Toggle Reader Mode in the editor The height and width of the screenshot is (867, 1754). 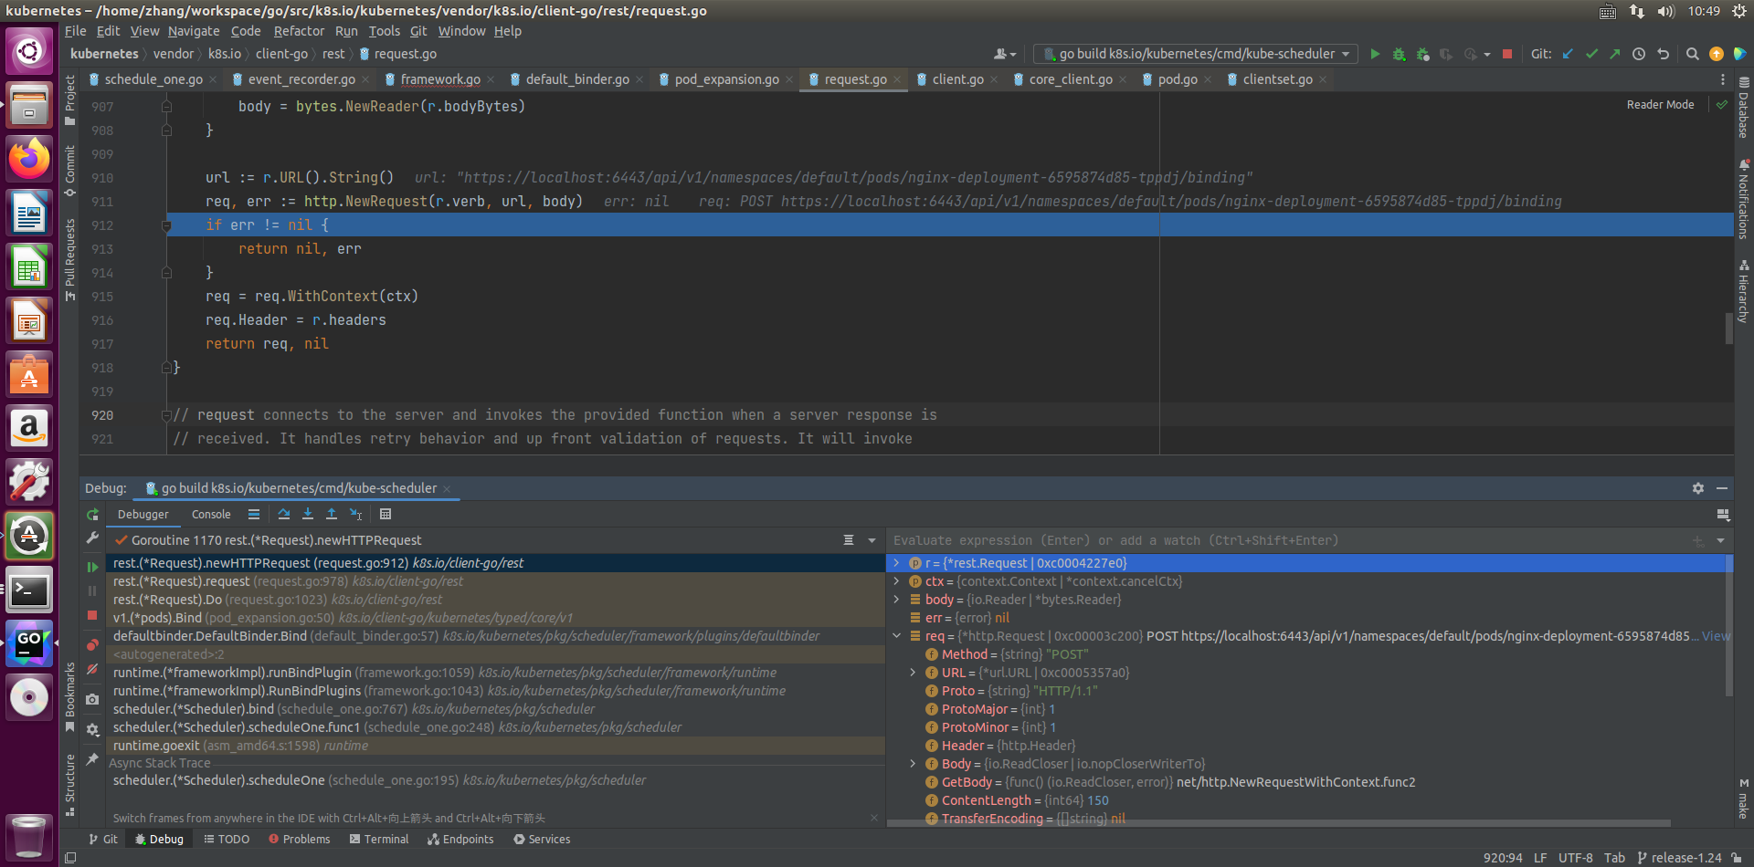point(1660,105)
